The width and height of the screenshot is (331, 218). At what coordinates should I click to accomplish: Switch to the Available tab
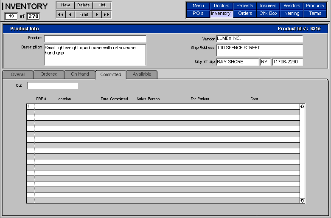pyautogui.click(x=142, y=74)
